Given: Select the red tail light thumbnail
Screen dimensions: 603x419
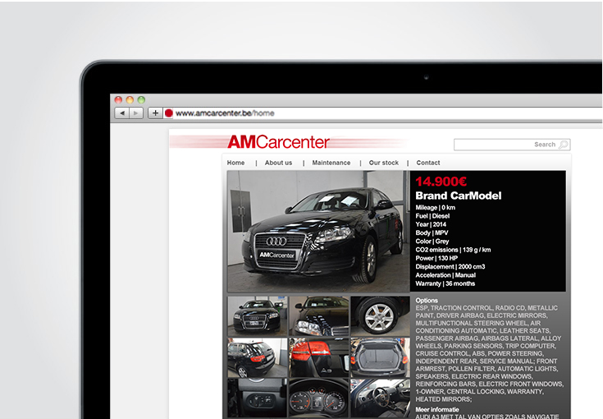Looking at the screenshot, I should point(319,357).
